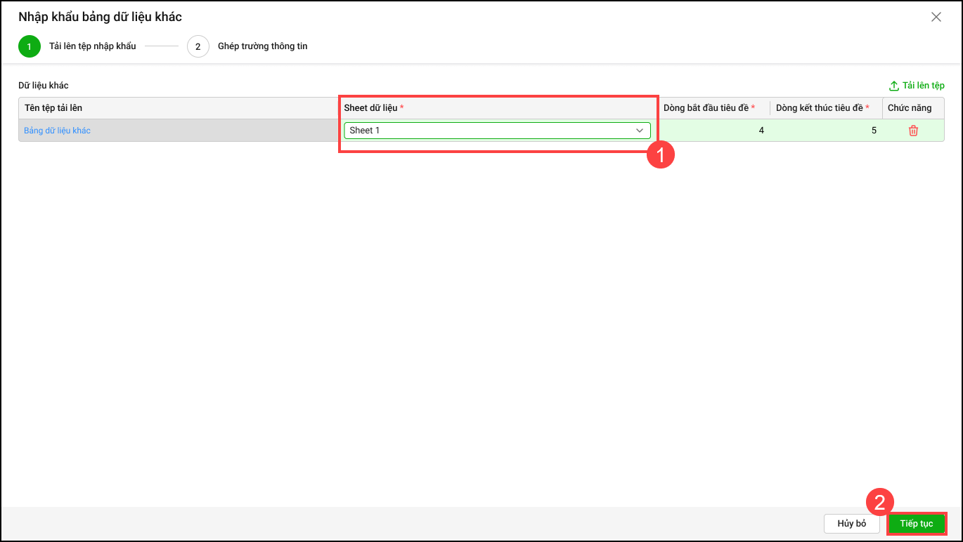Close the import dialog with X
963x542 pixels.
[936, 17]
